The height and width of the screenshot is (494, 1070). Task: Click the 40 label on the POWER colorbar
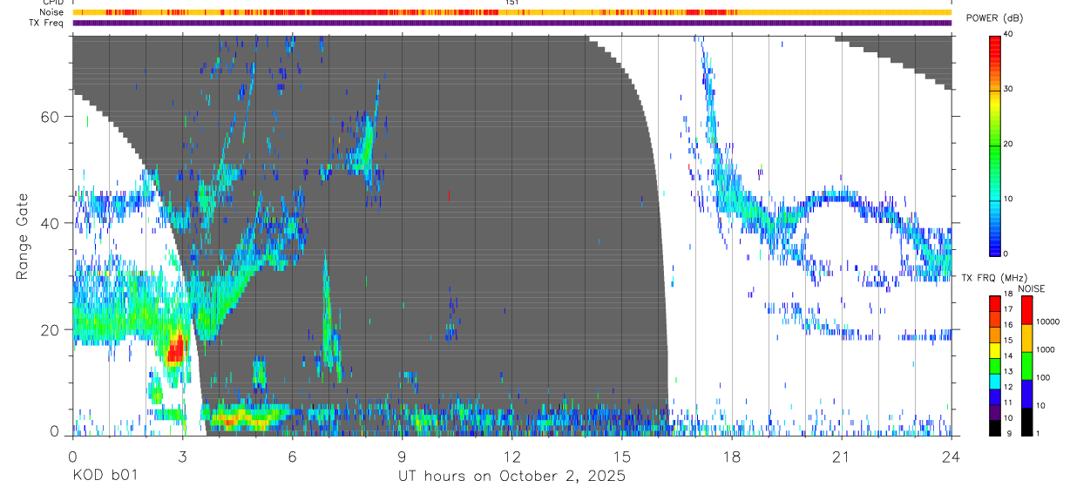[1009, 34]
